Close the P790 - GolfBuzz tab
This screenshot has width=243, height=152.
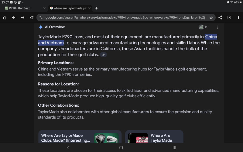pos(44,8)
